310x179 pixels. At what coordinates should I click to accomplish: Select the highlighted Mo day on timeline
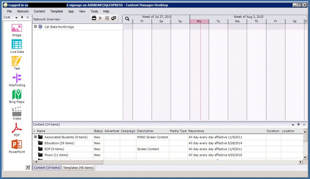pyautogui.click(x=199, y=21)
